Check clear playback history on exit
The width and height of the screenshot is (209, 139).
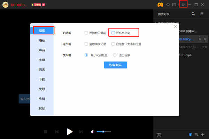(x=86, y=44)
